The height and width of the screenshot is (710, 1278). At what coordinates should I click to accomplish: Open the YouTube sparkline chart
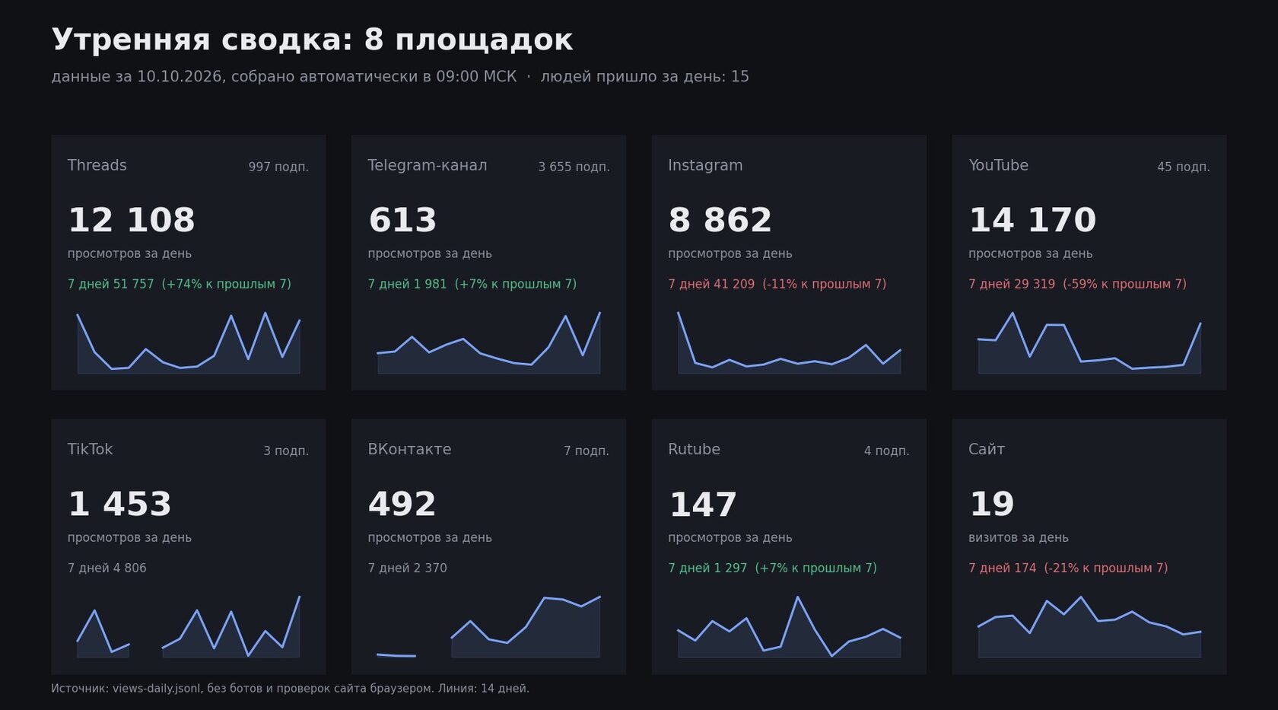(1089, 342)
